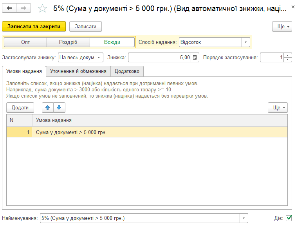Go forward with the right arrow button

pos(23,8)
